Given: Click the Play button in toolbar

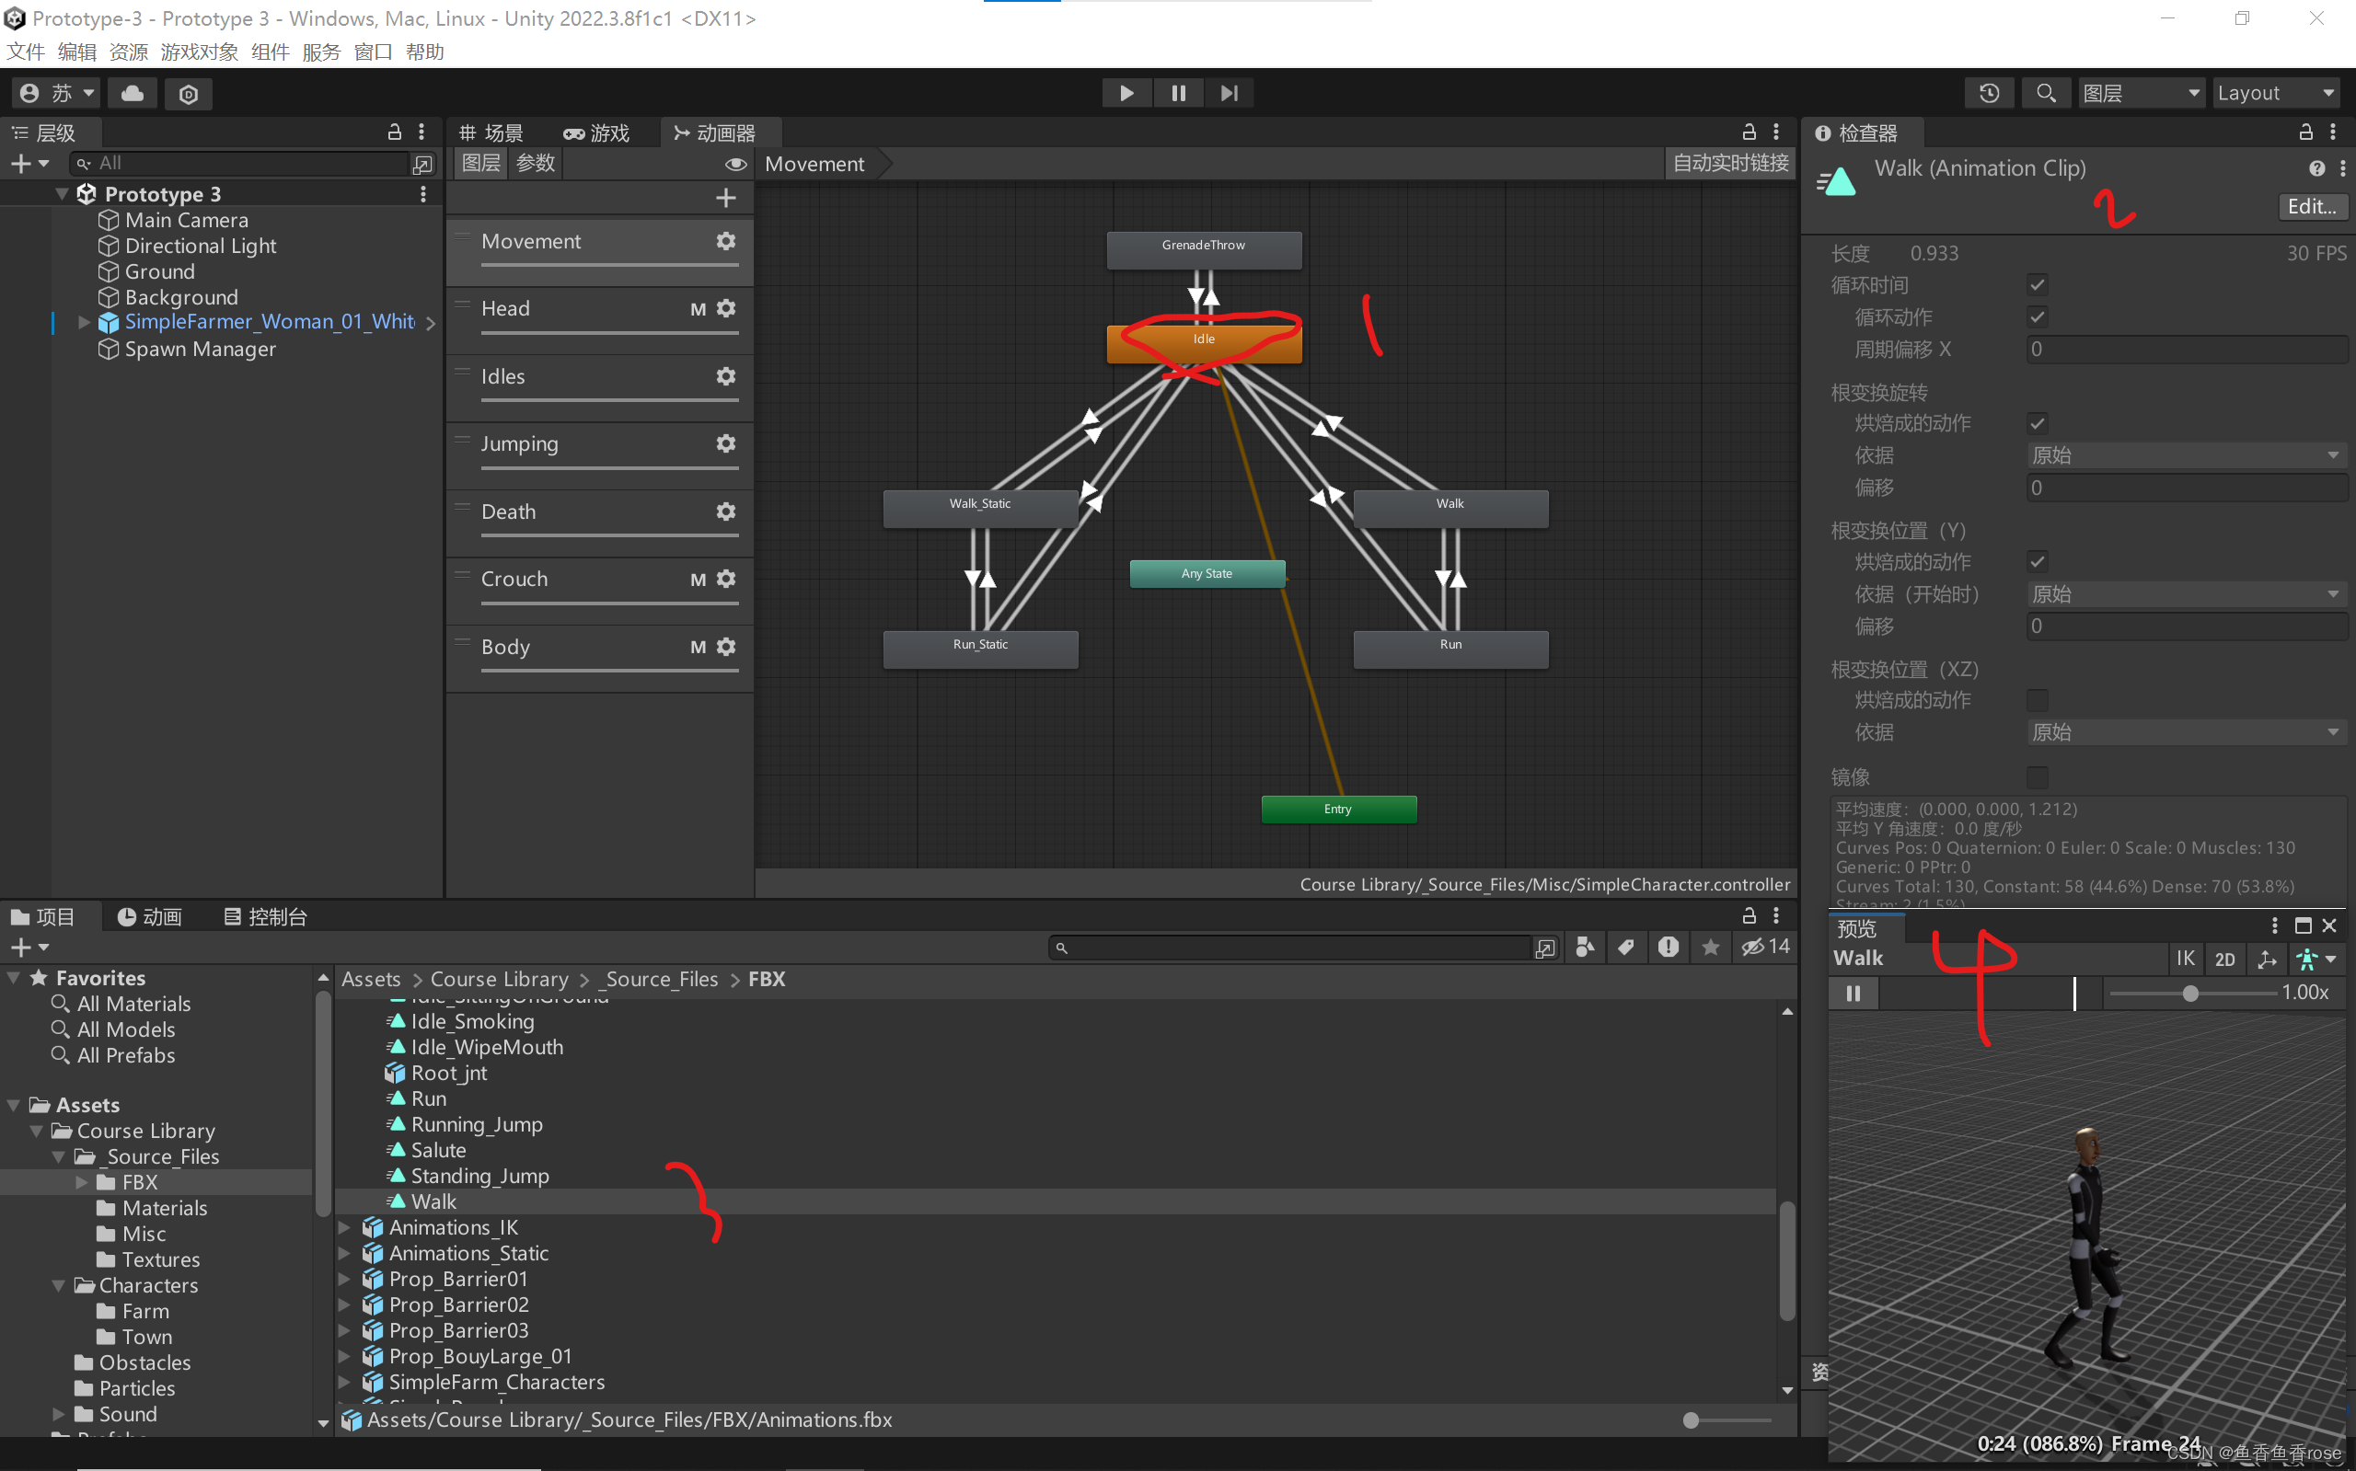Looking at the screenshot, I should [1126, 94].
